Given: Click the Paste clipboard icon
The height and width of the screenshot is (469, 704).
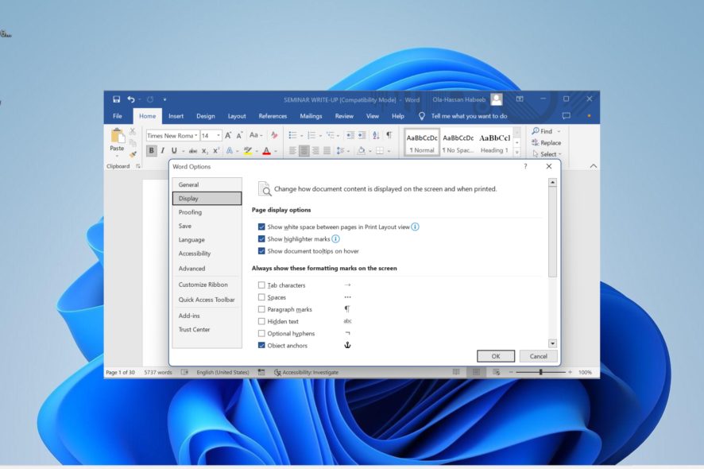Looking at the screenshot, I should (x=117, y=138).
